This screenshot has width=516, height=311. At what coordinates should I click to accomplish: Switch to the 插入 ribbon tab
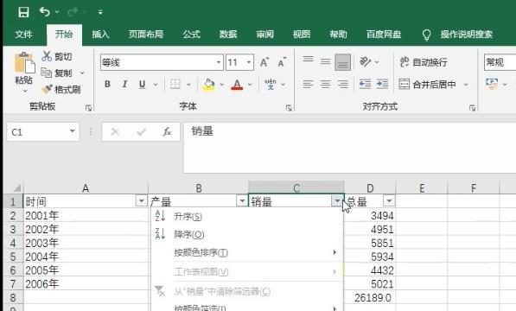[100, 35]
